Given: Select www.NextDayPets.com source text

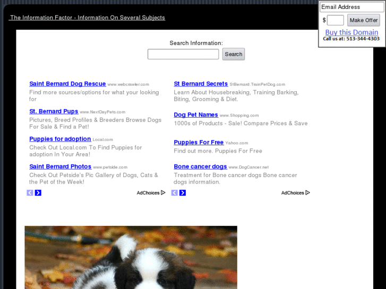Looking at the screenshot, I should point(102,112).
